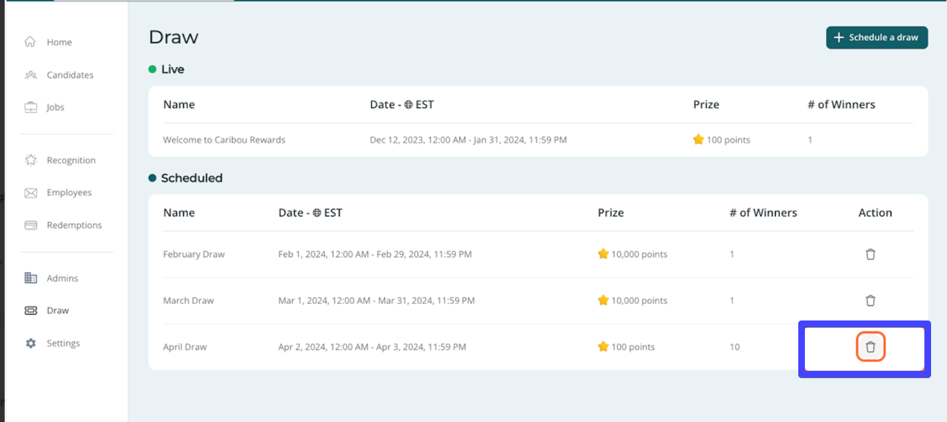The image size is (947, 422).
Task: Go to Redemptions page
Action: tap(74, 225)
